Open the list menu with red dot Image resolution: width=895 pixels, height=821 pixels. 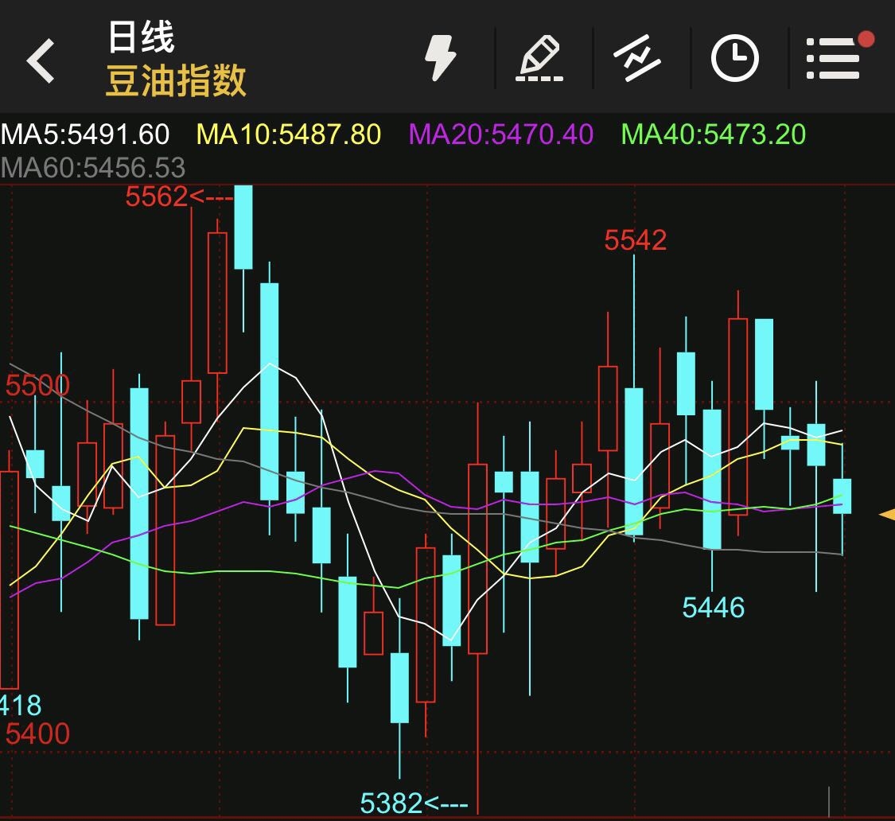(x=839, y=55)
